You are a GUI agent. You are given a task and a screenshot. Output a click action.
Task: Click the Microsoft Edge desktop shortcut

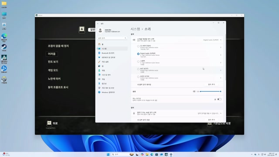tap(4, 37)
